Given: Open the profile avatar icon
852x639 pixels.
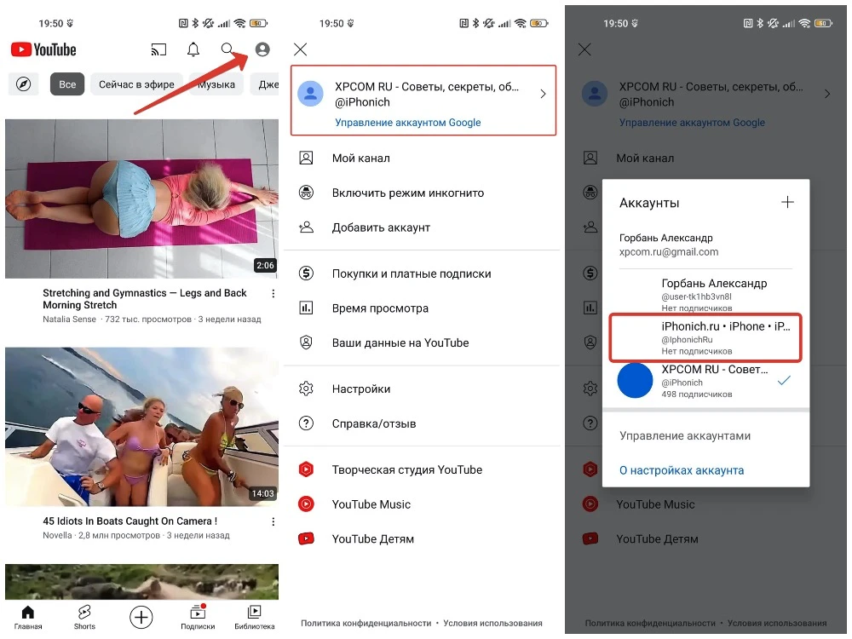Looking at the screenshot, I should pyautogui.click(x=262, y=50).
